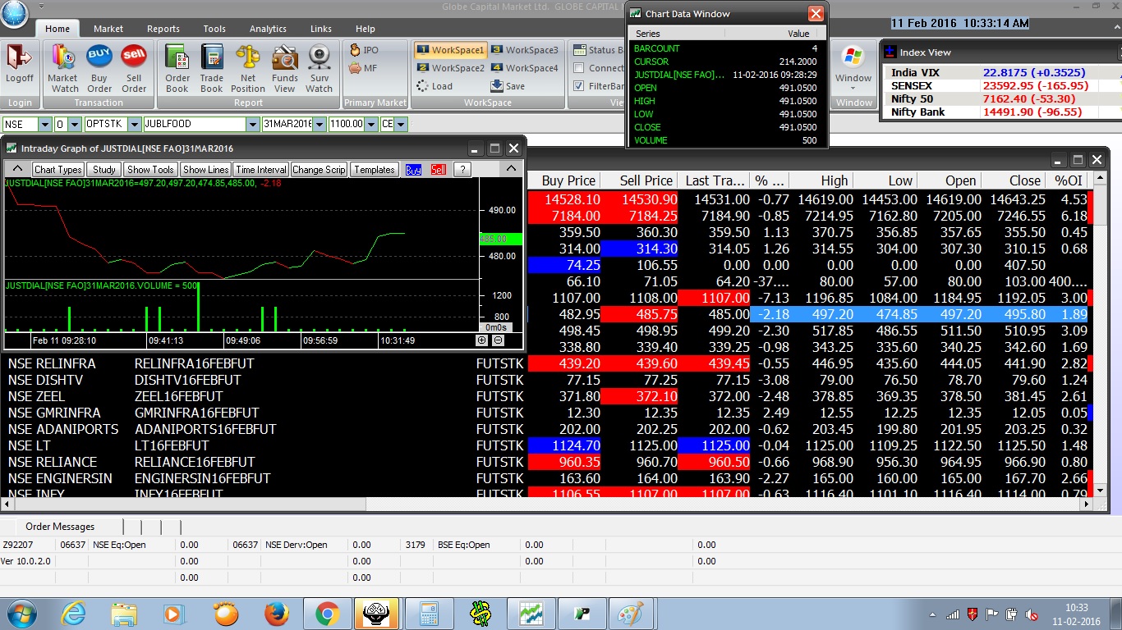Click the blue Buy Order icon
Screen dimensions: 1122x630
(x=99, y=67)
